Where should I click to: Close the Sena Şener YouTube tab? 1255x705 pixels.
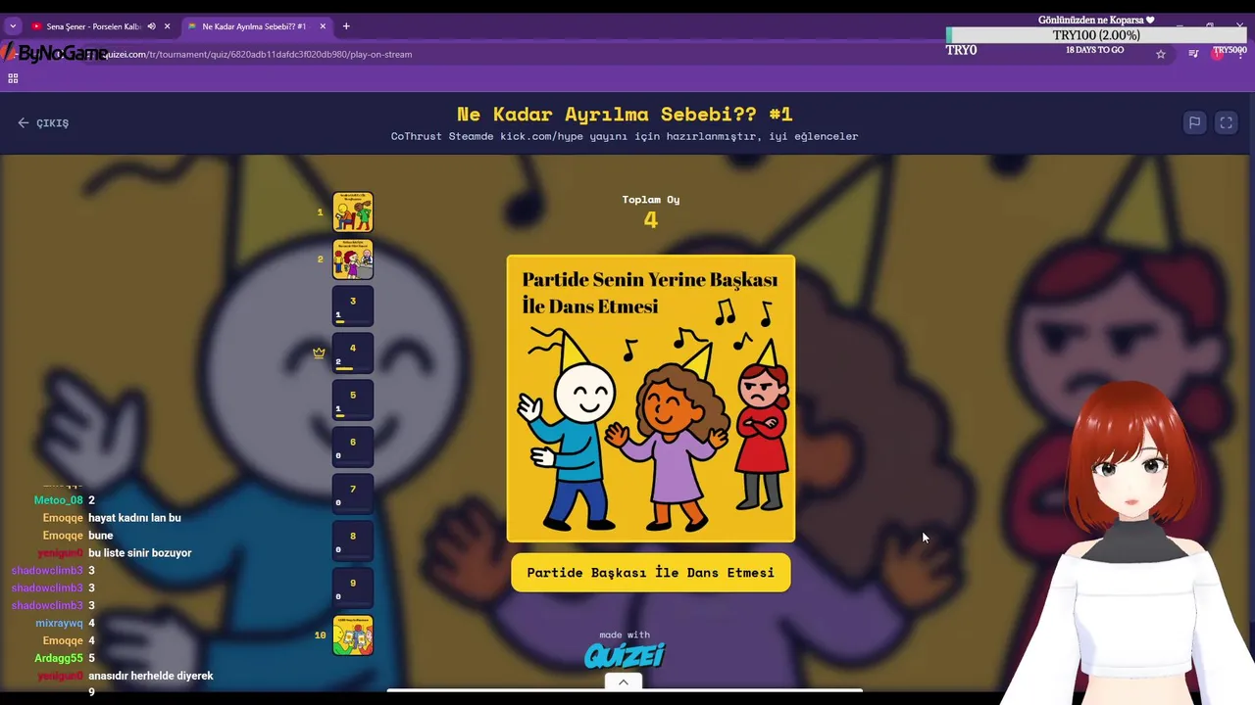167,26
